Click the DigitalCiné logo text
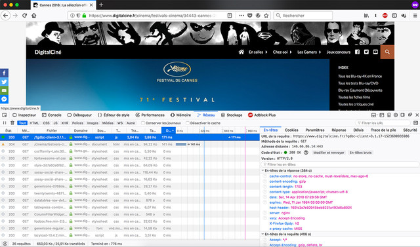 pyautogui.click(x=48, y=52)
